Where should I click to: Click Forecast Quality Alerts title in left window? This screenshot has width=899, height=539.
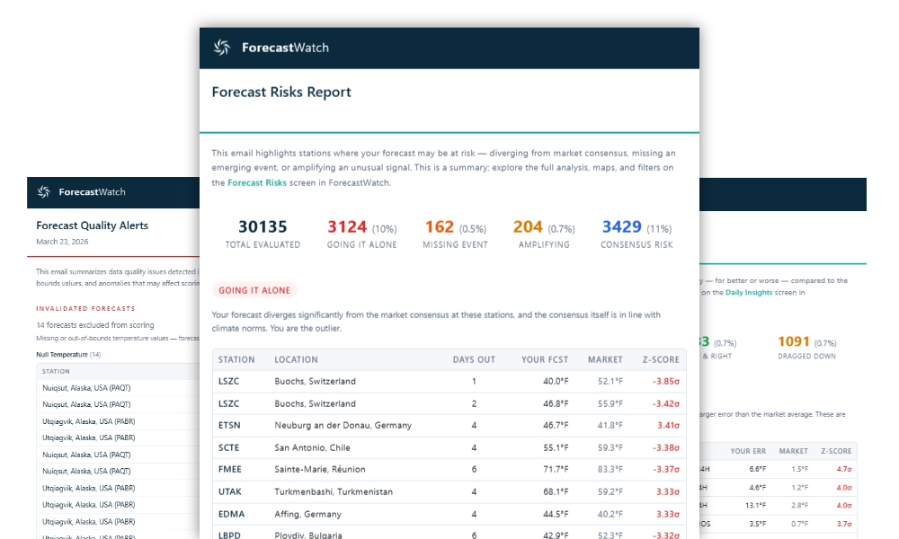pos(92,225)
